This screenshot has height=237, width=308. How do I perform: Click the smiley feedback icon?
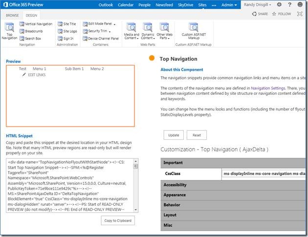300,4
